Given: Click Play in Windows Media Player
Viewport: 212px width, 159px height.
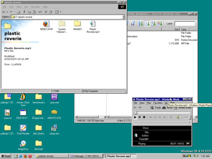Looking at the screenshot, I should [135, 117].
